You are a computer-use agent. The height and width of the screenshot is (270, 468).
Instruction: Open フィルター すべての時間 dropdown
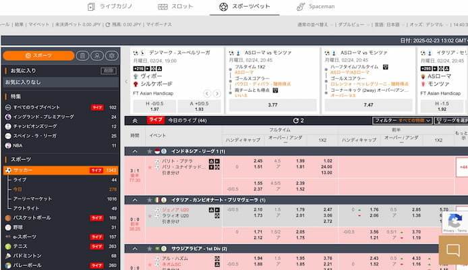click(402, 121)
